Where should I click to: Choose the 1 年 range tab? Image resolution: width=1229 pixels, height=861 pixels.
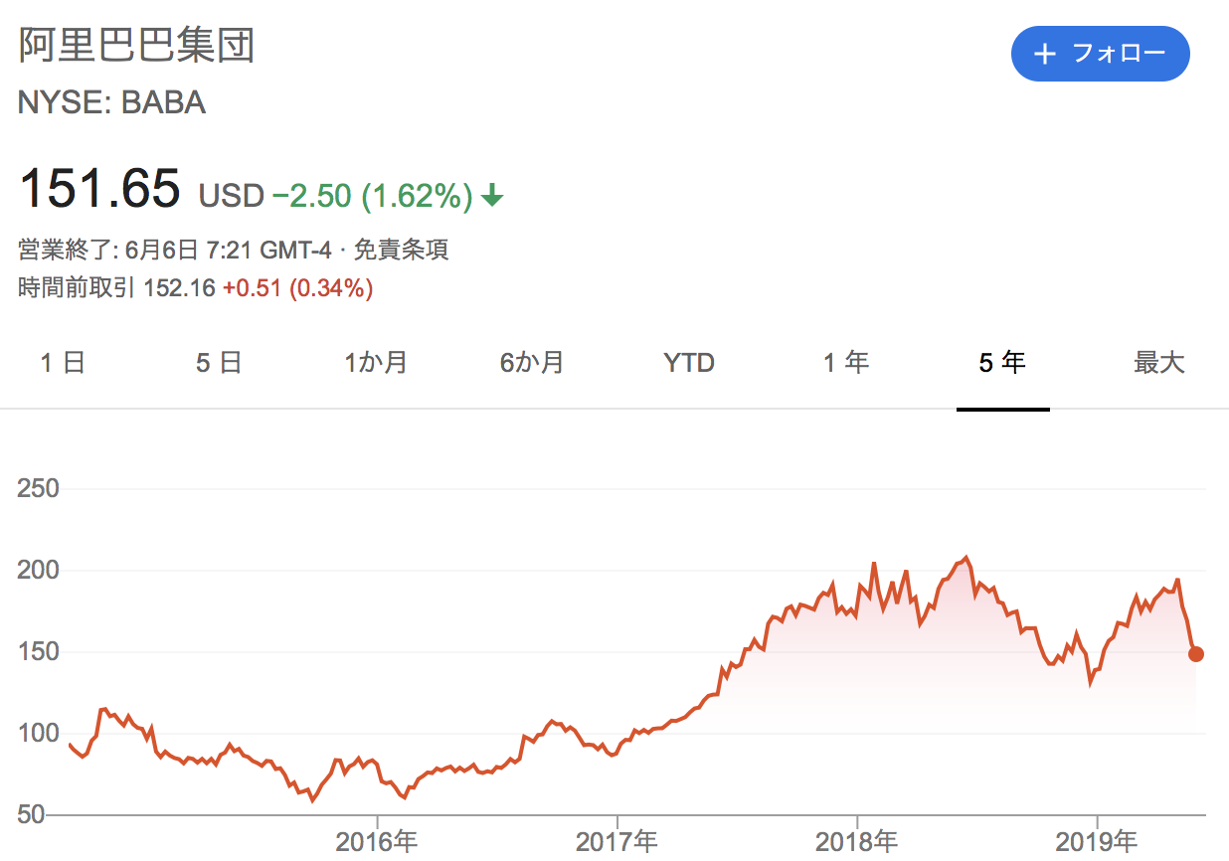point(846,362)
